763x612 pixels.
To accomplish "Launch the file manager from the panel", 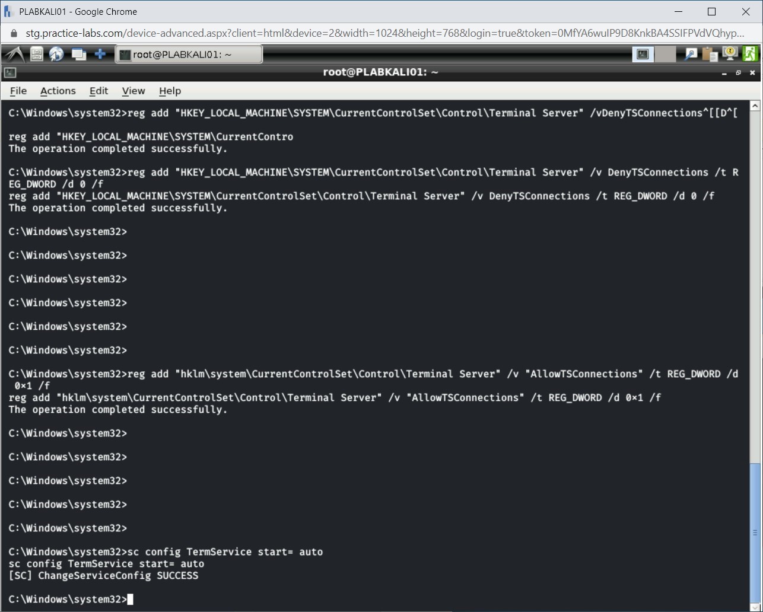I will click(x=37, y=55).
